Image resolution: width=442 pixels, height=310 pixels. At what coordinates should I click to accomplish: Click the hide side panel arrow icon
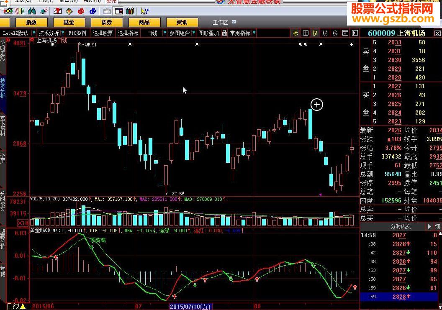click(355, 33)
